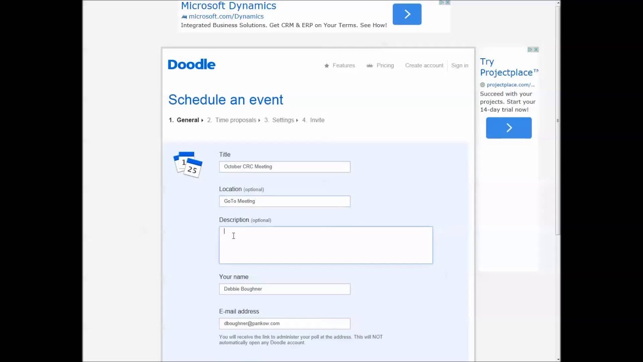Click the AdChoices icon on side ad
Screen dimensions: 643x362
click(x=530, y=49)
